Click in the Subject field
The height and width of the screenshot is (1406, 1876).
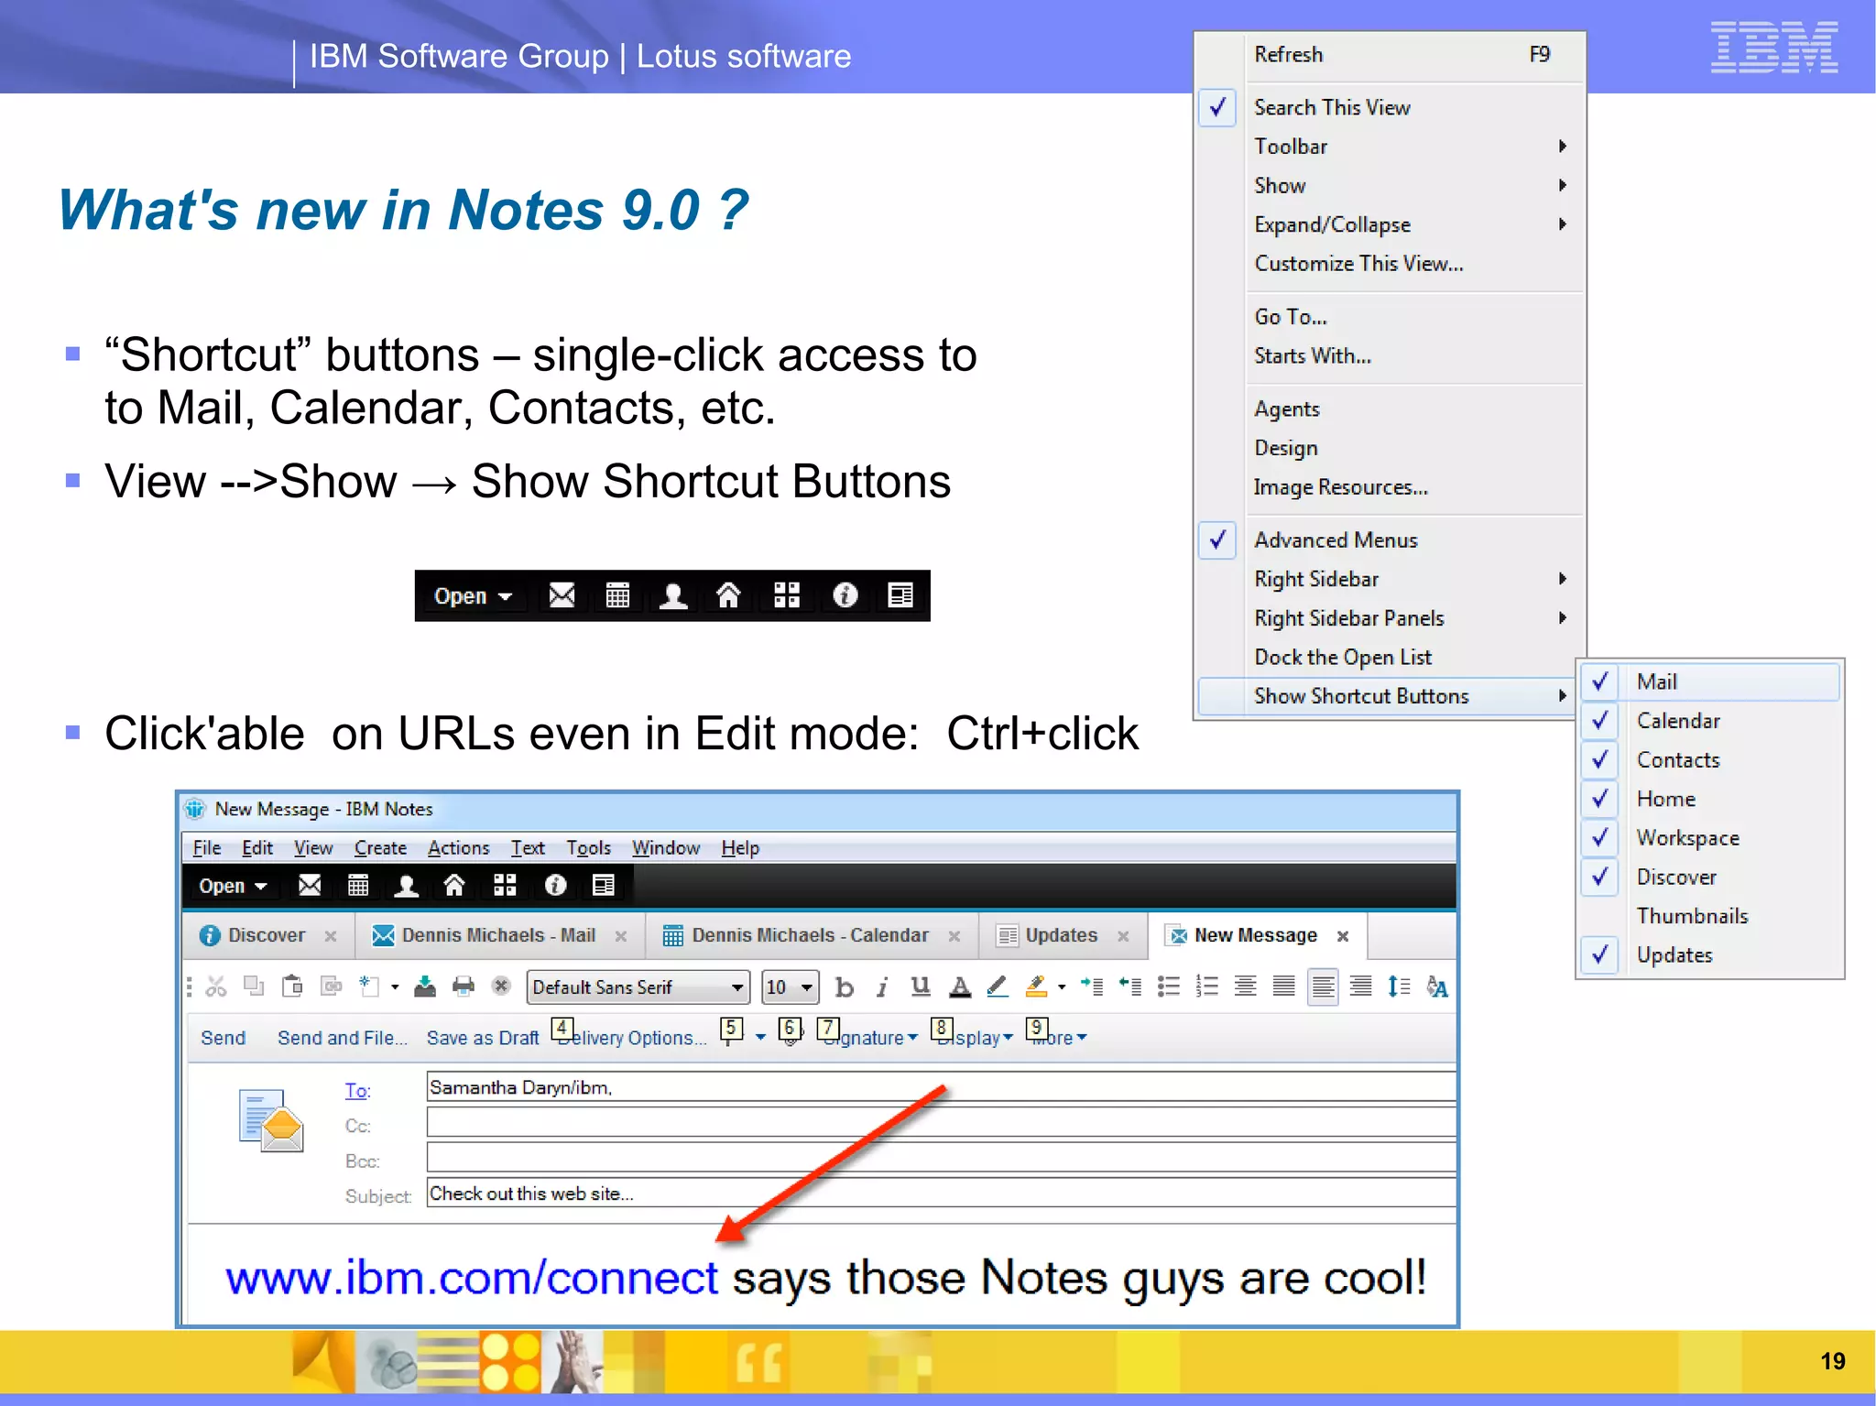point(941,1193)
